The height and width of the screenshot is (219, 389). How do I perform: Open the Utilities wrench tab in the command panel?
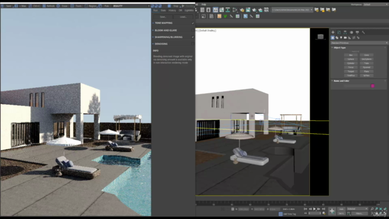pyautogui.click(x=363, y=32)
